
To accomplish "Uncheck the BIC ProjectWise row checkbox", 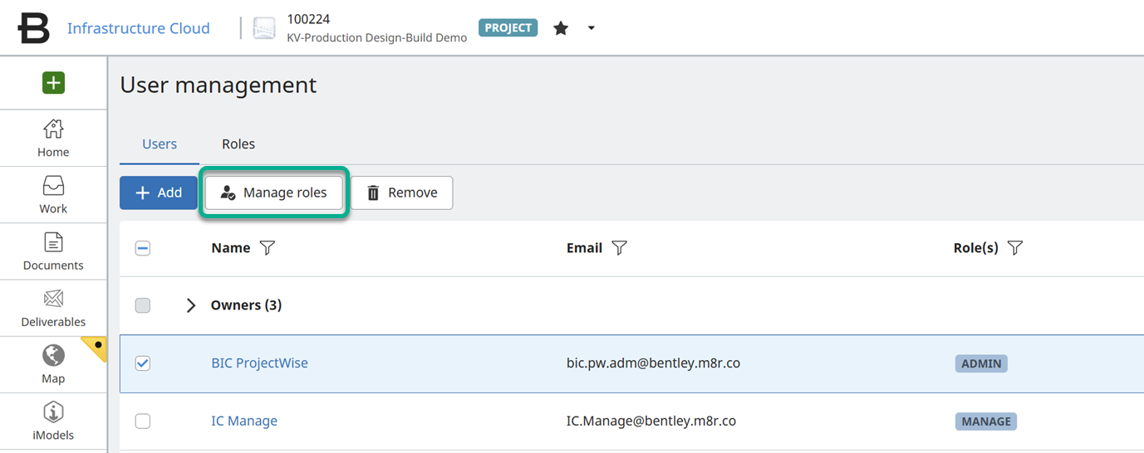I will coord(143,363).
